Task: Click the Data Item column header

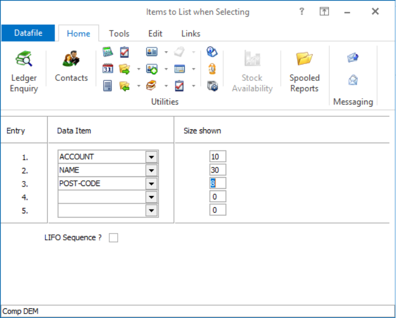Action: (74, 131)
